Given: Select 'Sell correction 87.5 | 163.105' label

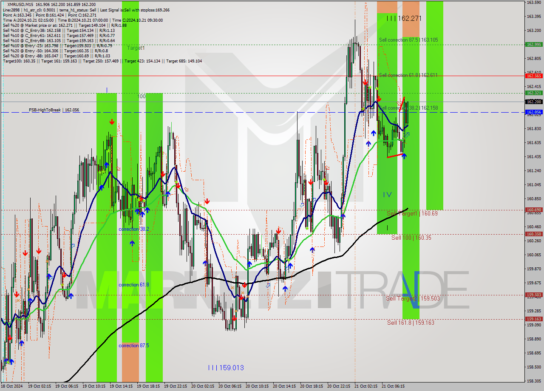Looking at the screenshot, I should tap(408, 40).
